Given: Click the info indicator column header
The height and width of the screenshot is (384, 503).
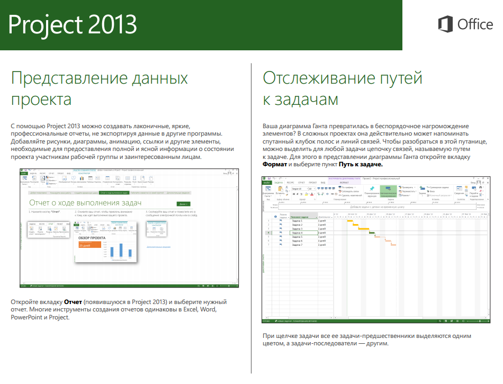Looking at the screenshot, I should [275, 217].
